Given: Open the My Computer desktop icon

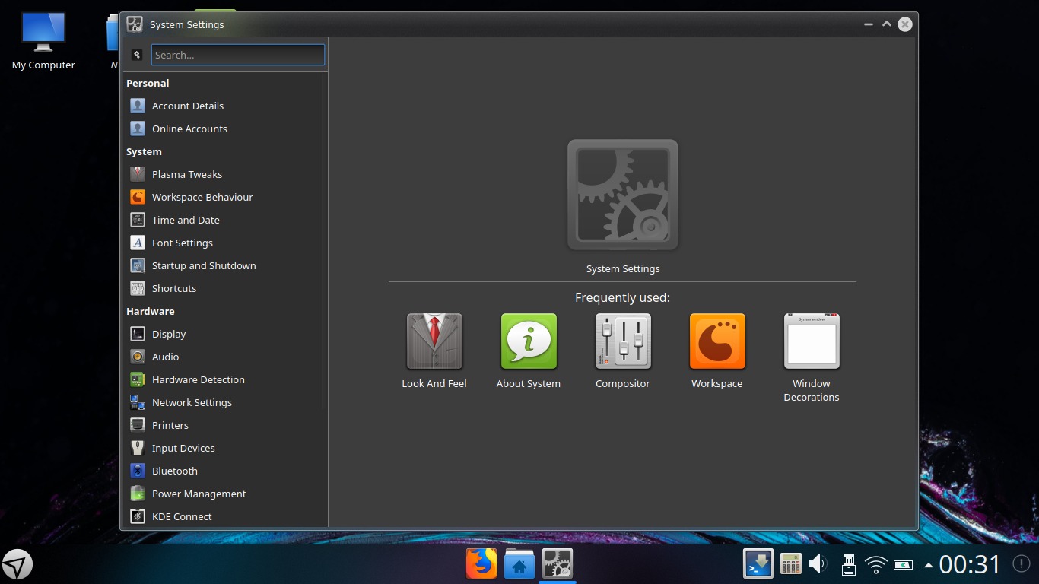Looking at the screenshot, I should tap(43, 42).
